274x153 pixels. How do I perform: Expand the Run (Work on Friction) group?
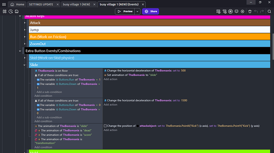[x=25, y=37]
